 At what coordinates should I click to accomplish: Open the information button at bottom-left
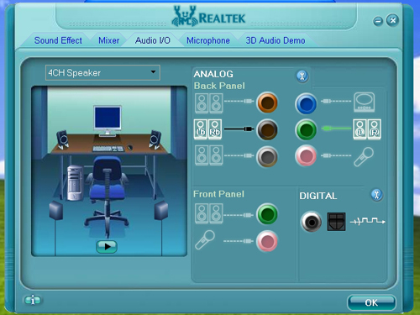(33, 300)
